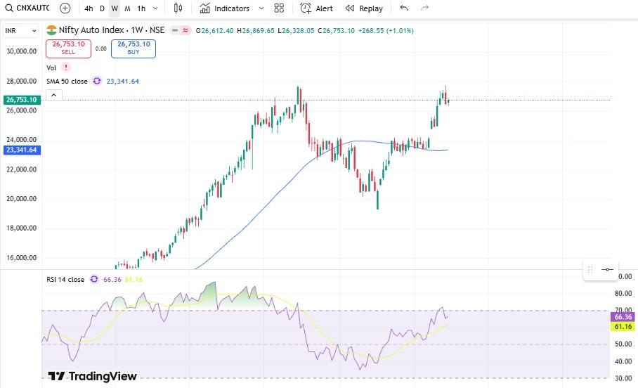Toggle the minus-shaped status indicator in the legend
This screenshot has height=388, width=638.
pyautogui.click(x=175, y=30)
